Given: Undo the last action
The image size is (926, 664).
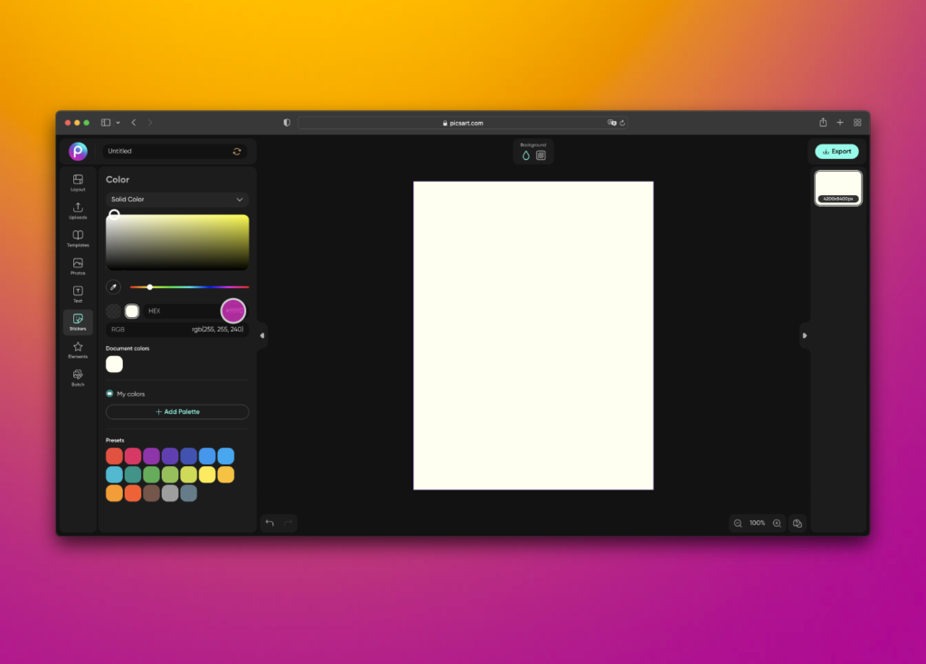Looking at the screenshot, I should coord(269,523).
